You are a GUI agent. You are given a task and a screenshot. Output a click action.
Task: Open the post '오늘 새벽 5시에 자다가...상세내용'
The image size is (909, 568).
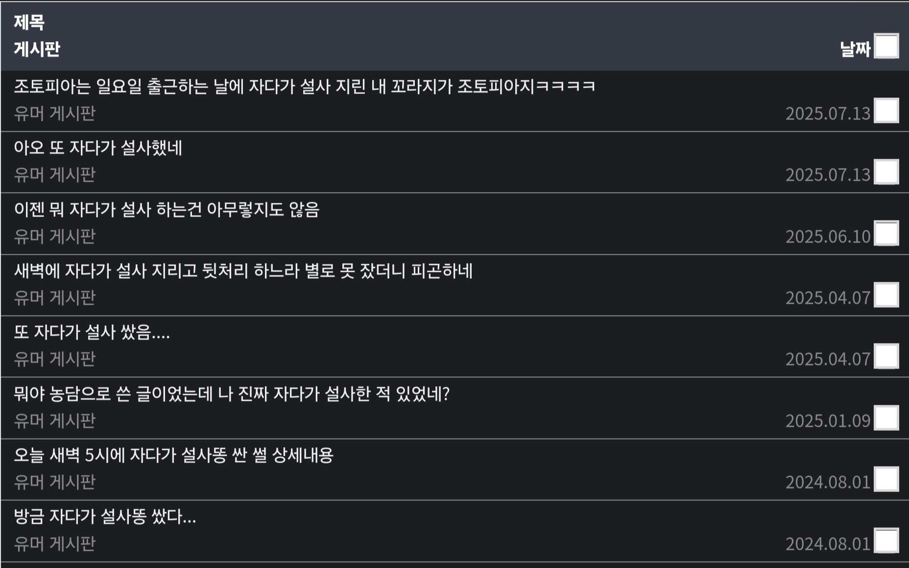pyautogui.click(x=173, y=455)
